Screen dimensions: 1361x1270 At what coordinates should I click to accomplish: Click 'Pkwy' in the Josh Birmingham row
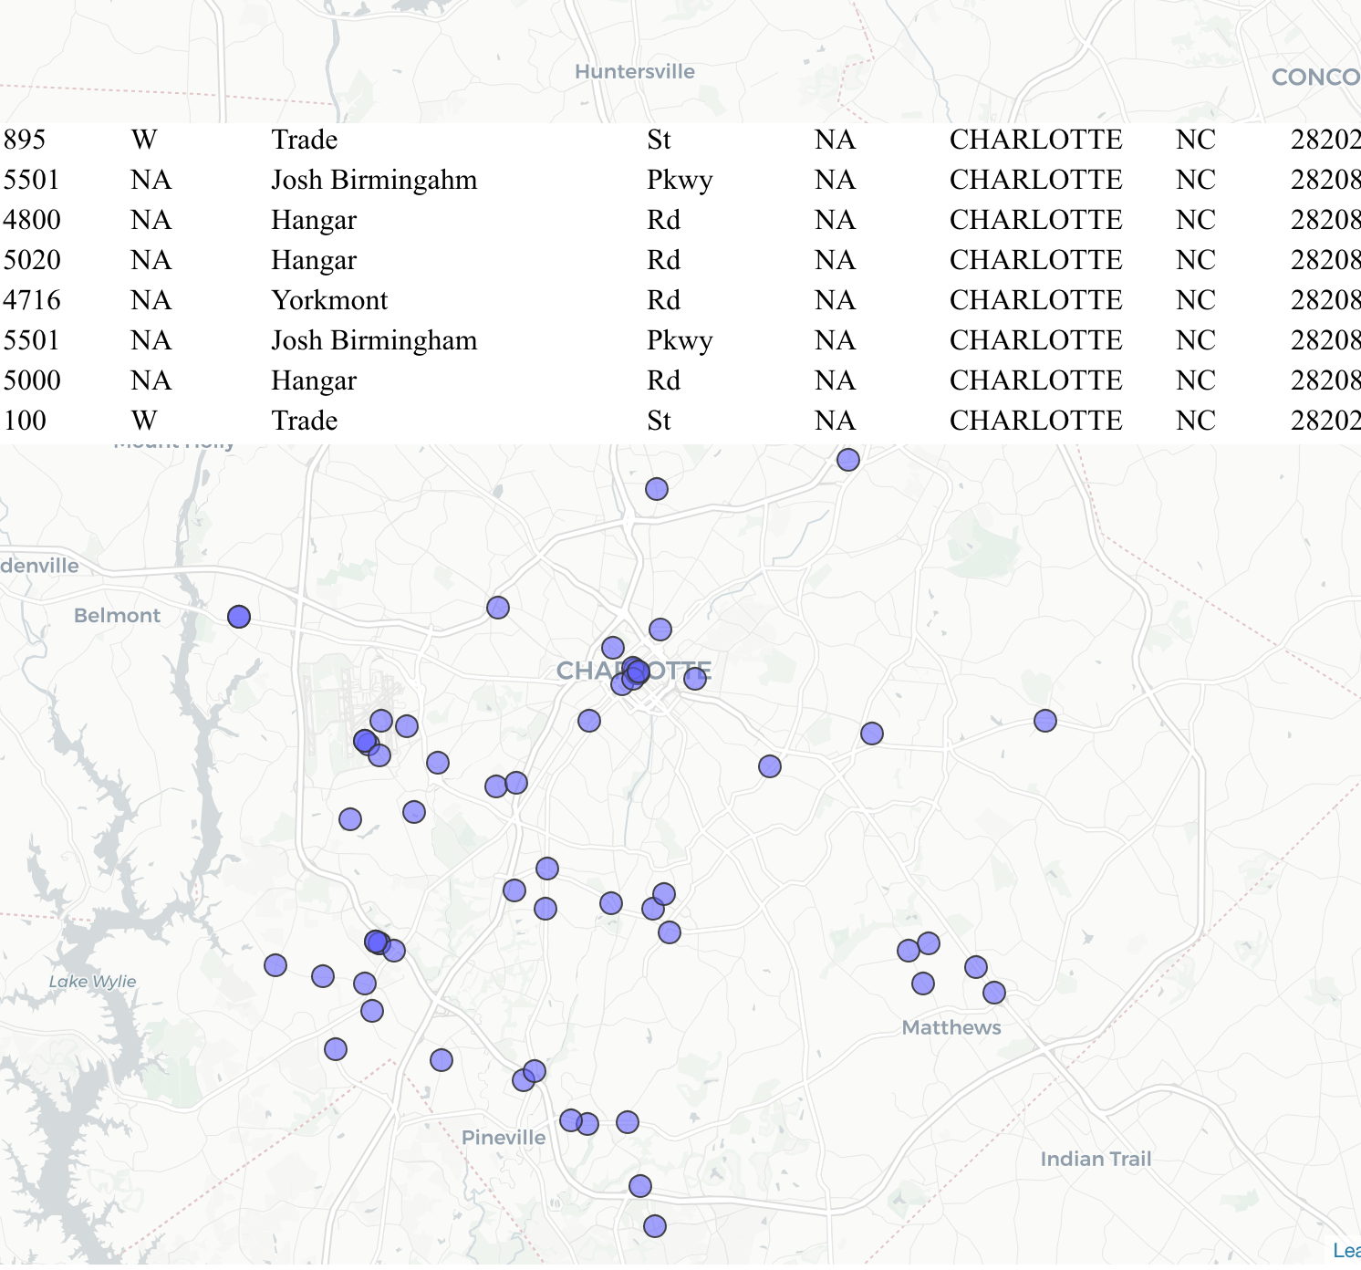click(x=680, y=341)
